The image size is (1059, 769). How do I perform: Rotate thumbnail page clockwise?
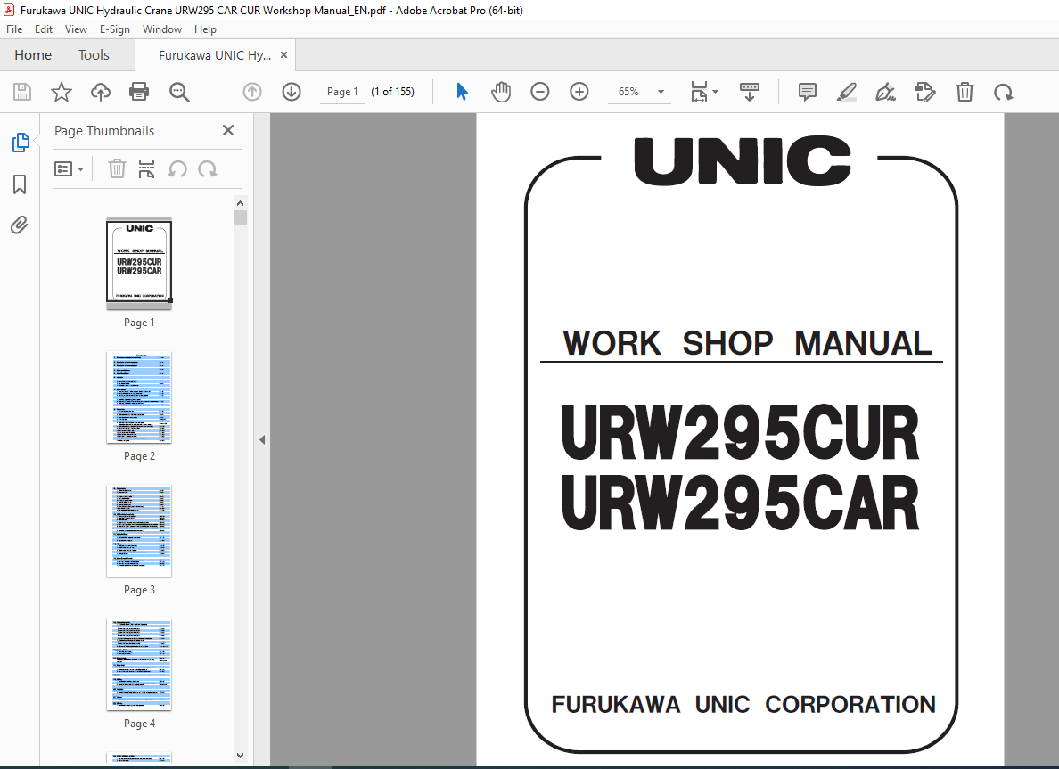(208, 168)
